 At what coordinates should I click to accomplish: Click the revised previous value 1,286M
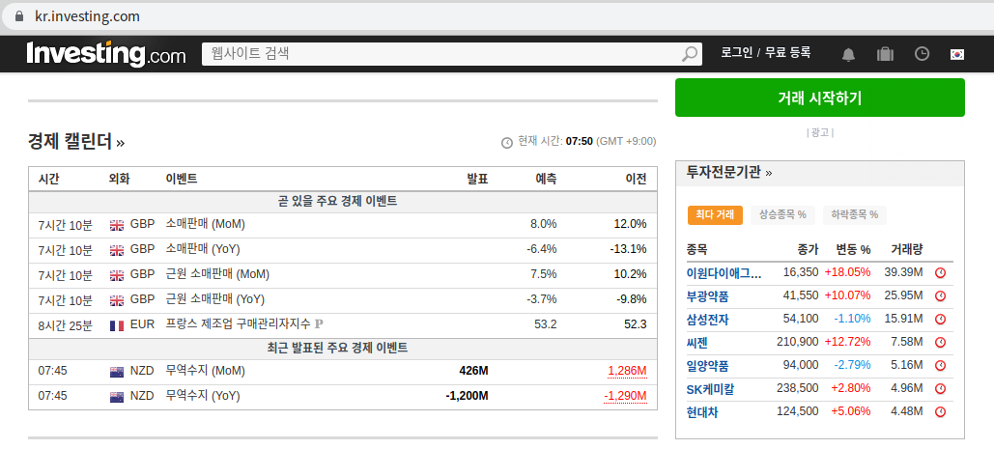pos(627,371)
